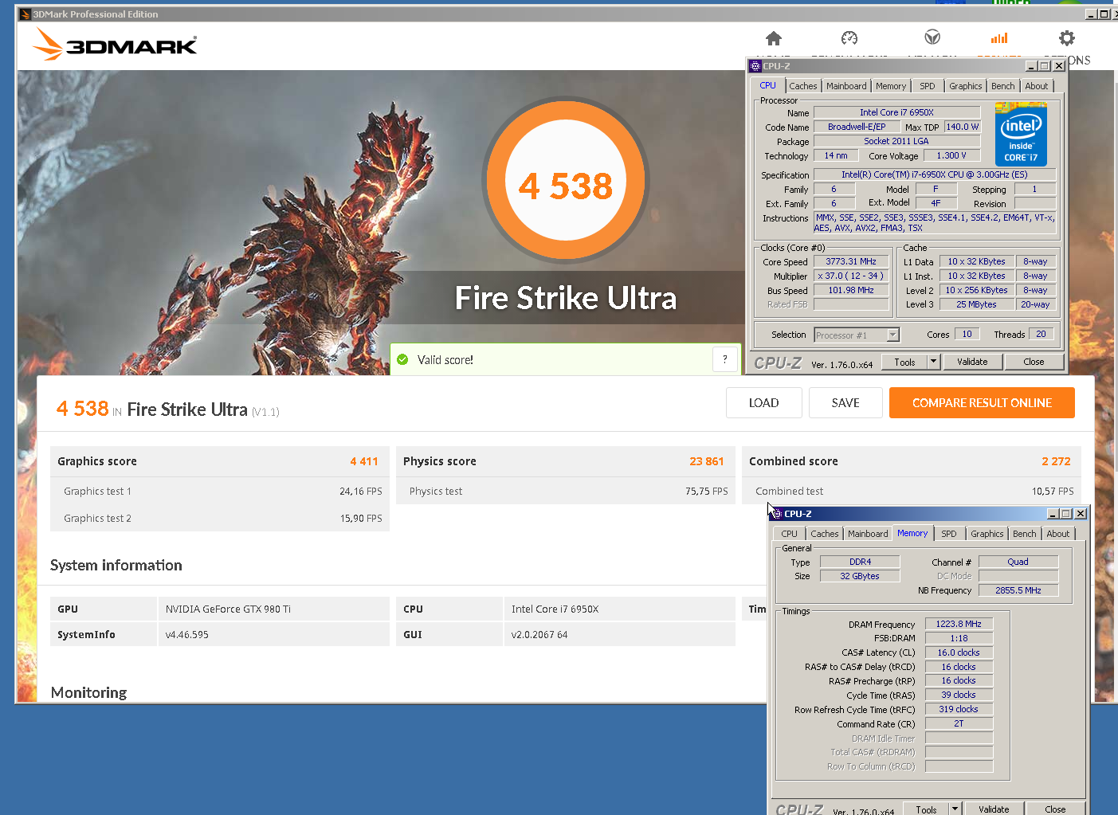Image resolution: width=1118 pixels, height=815 pixels.
Task: Open the 3DMark Benchmarks gauge icon
Action: pyautogui.click(x=849, y=38)
